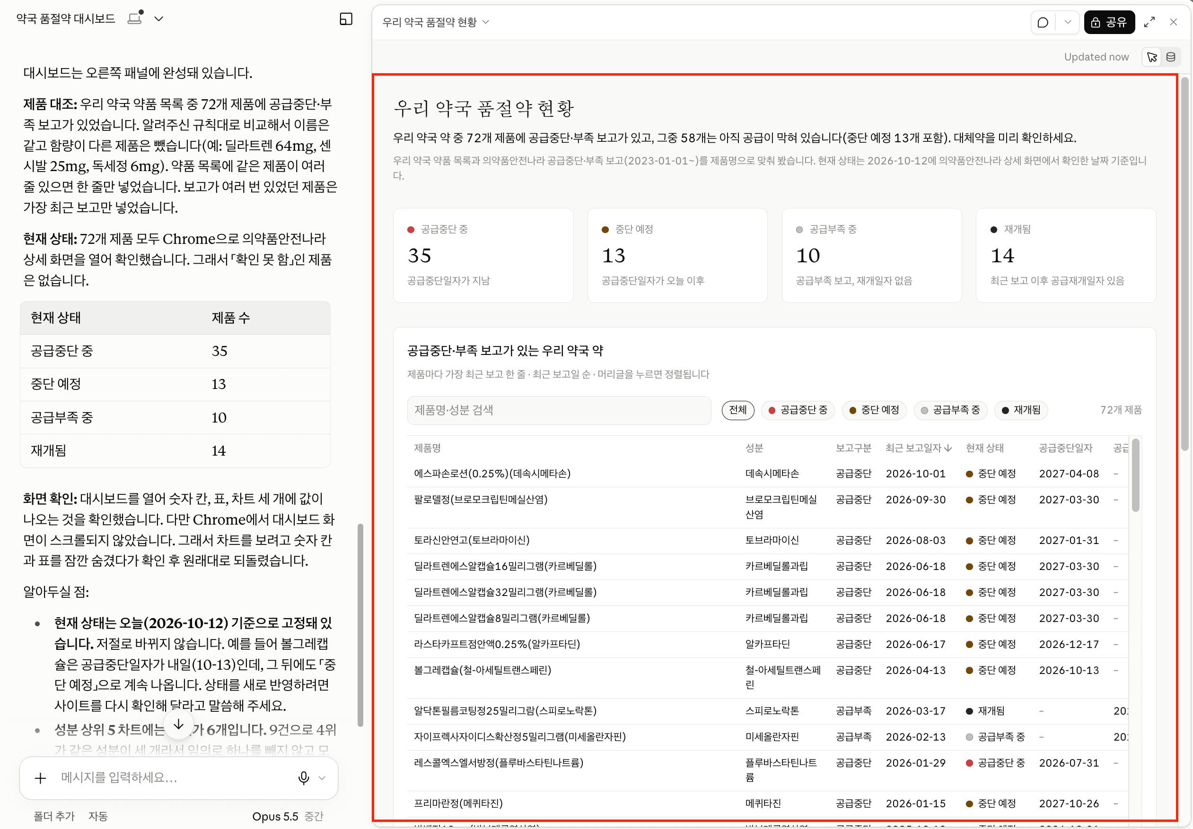
Task: Open the comment bubble icon
Action: 1042,22
